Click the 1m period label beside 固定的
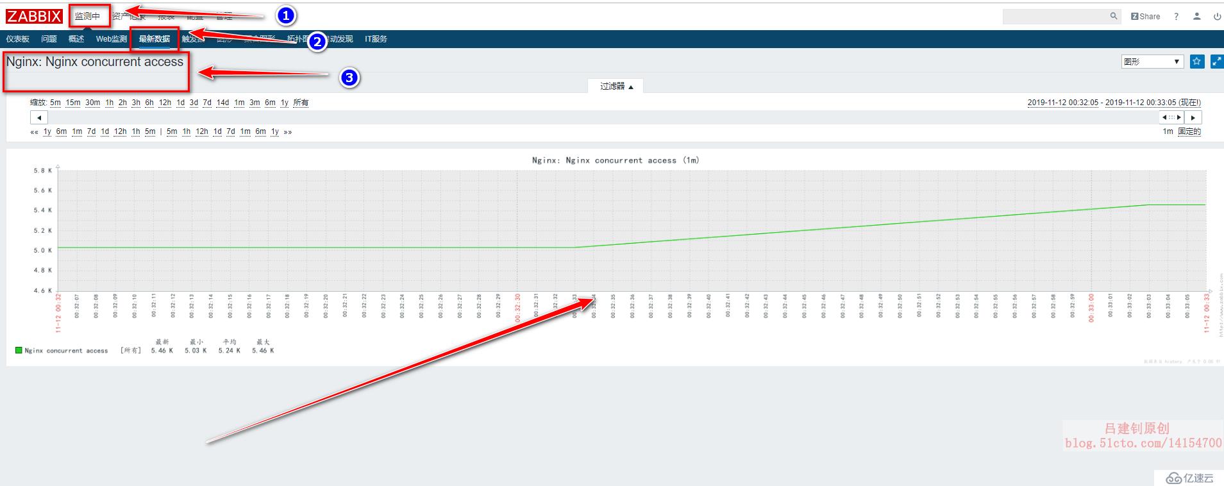 pos(1168,131)
